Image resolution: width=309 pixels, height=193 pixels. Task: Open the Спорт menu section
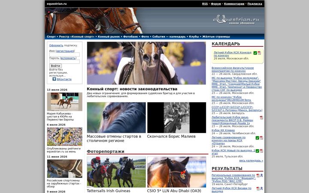51,36
